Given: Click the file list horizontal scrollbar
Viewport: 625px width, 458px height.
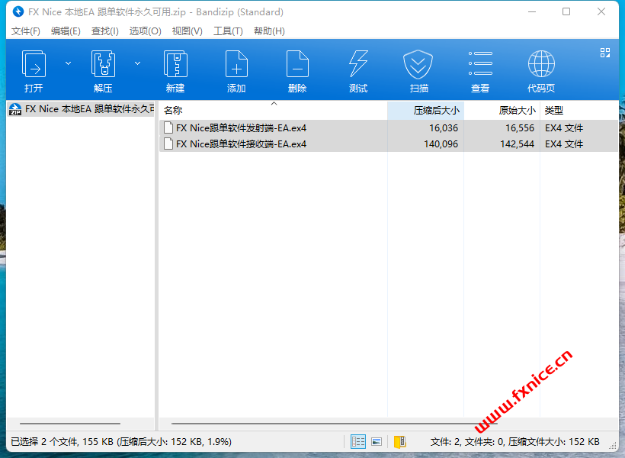Looking at the screenshot, I should pyautogui.click(x=334, y=423).
